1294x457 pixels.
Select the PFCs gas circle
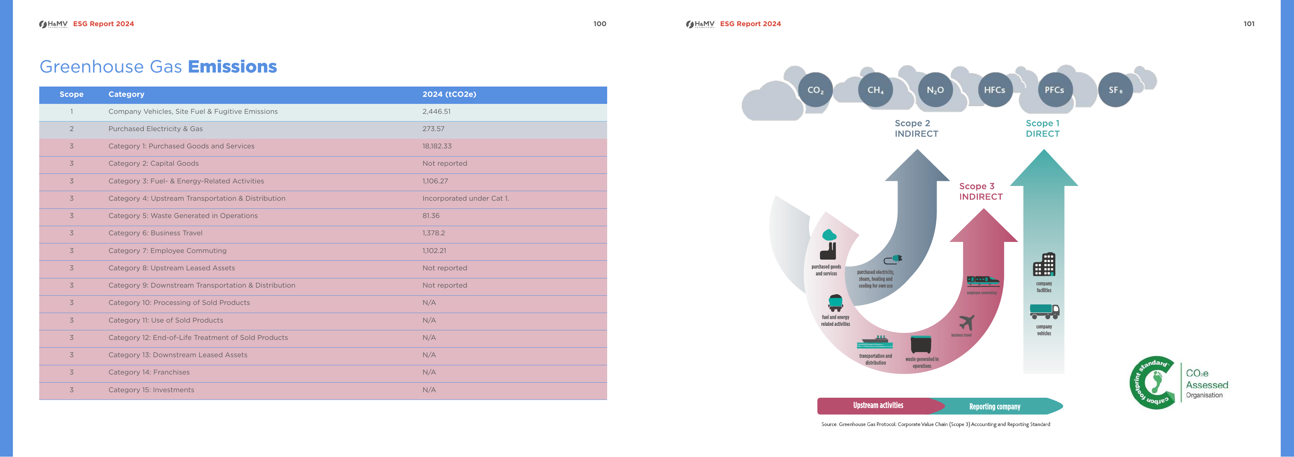point(1055,90)
